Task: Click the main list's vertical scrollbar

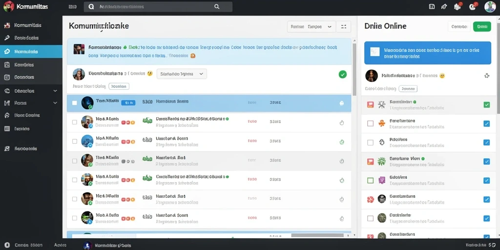Action: (354, 69)
